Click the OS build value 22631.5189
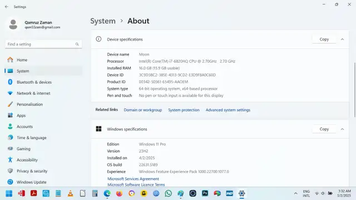356x200 pixels. coord(148,165)
